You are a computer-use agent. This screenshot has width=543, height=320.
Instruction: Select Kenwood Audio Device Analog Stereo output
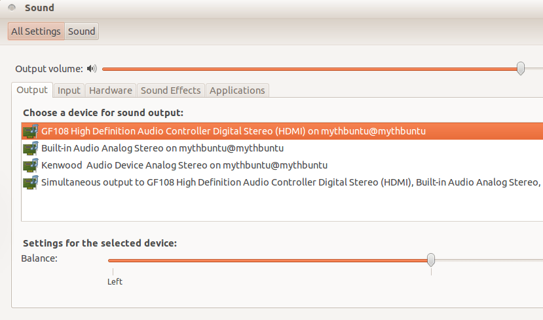click(x=282, y=165)
